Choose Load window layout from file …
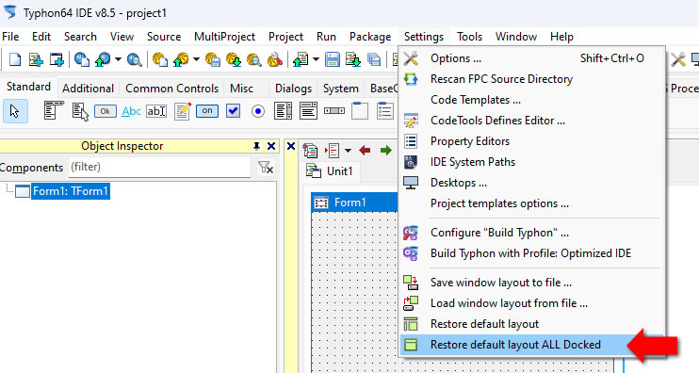699x373 pixels. pos(532,303)
